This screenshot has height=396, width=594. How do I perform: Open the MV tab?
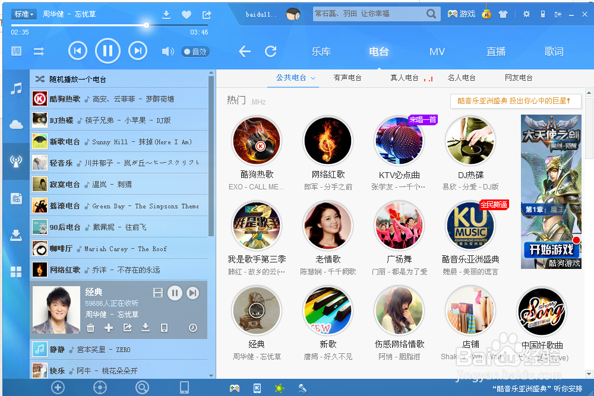click(437, 52)
